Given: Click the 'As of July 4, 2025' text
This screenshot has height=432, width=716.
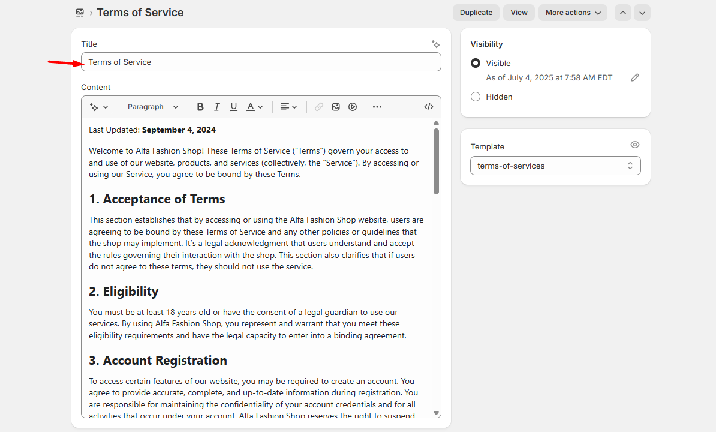Looking at the screenshot, I should pos(549,77).
